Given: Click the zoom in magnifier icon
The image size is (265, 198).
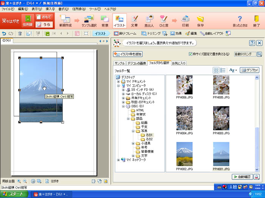Looking at the screenshot, I should tap(19, 181).
